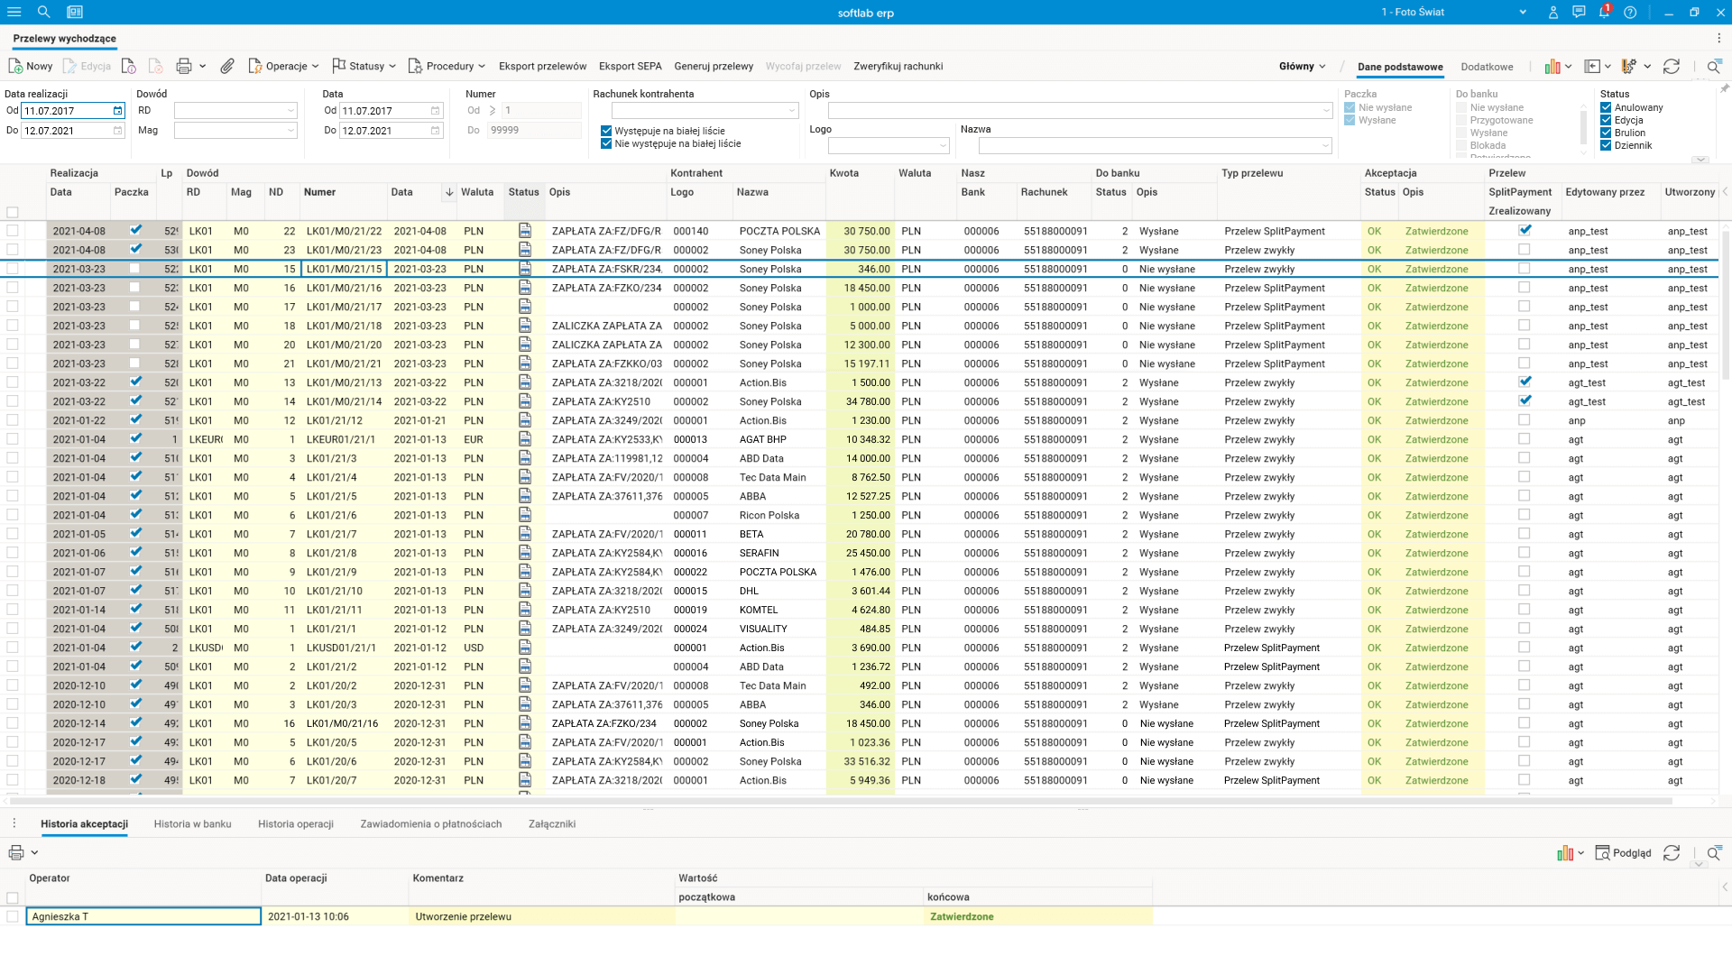
Task: Uncheck 'Występuje na białej liście' checkbox
Action: 606,131
